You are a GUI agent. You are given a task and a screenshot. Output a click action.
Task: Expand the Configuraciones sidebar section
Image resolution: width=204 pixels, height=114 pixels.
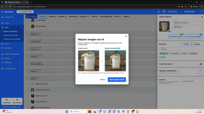[x=12, y=69]
